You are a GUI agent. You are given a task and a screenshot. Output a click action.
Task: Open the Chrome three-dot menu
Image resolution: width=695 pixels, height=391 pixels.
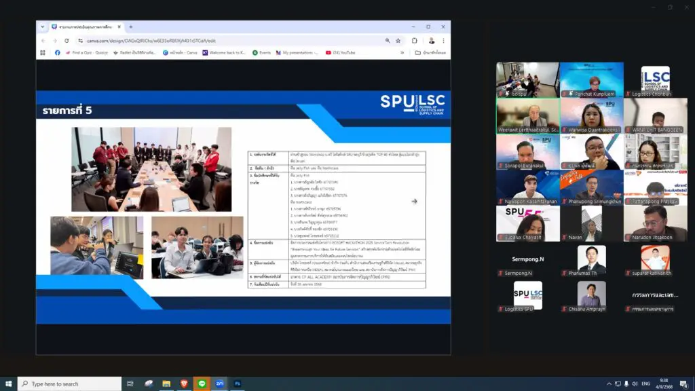coord(444,41)
